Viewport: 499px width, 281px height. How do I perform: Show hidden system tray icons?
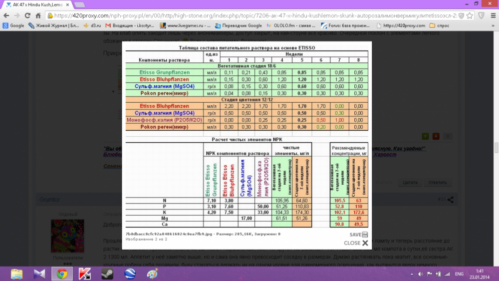point(412,274)
